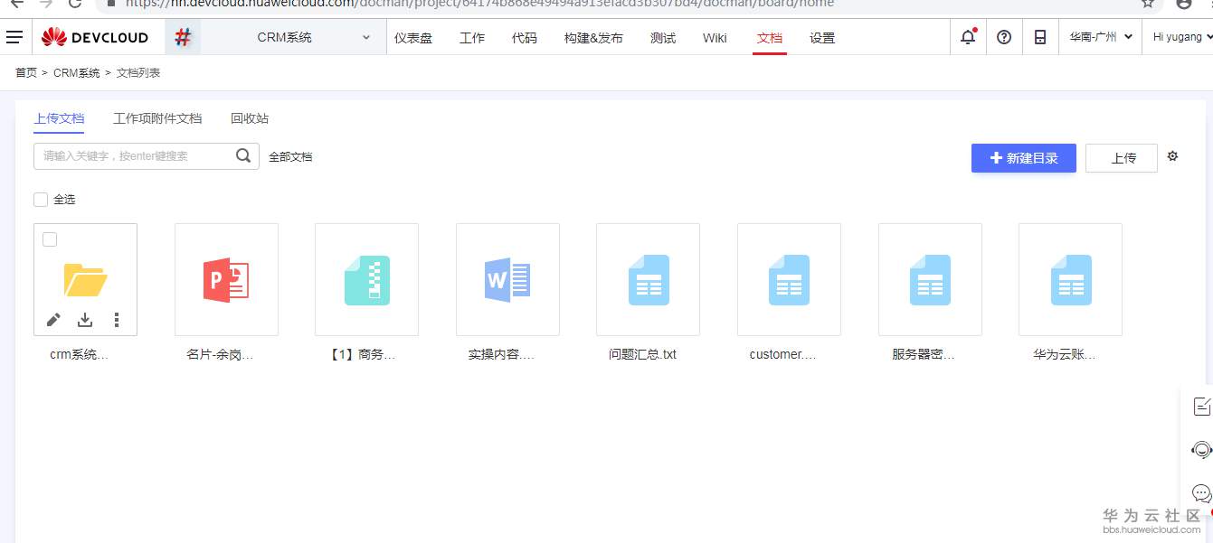Open the 问题汇总.txt file icon

(x=649, y=279)
